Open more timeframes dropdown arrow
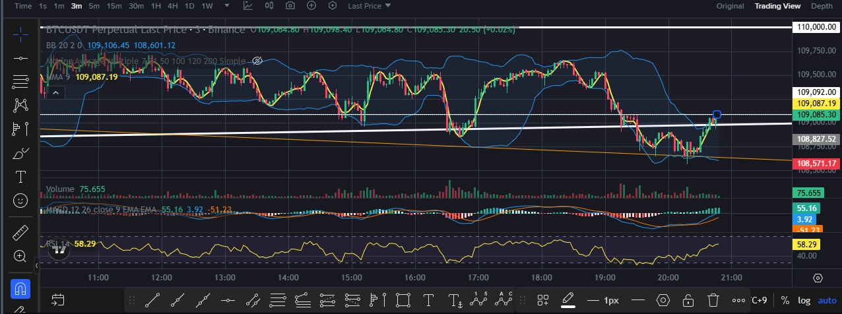 pos(228,6)
